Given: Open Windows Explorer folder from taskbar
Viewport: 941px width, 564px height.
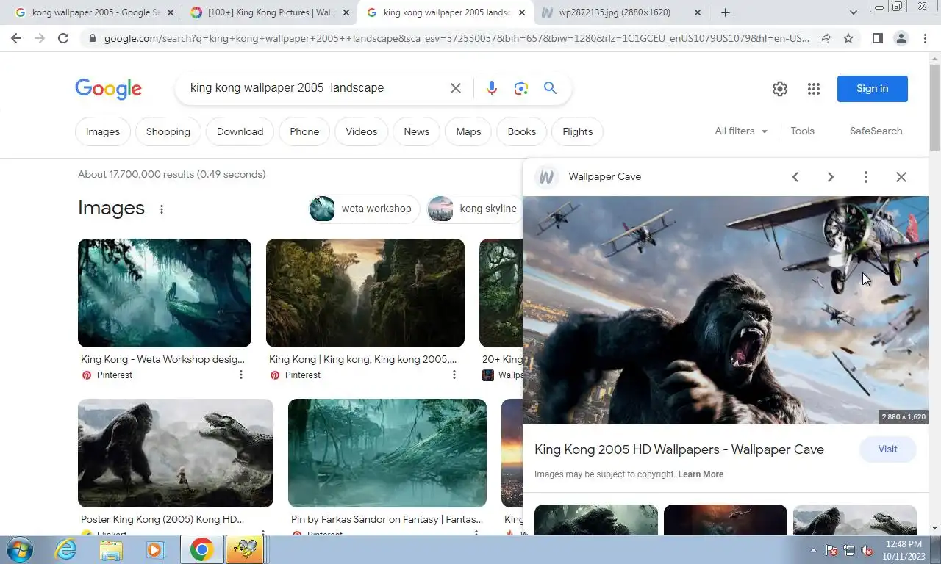Looking at the screenshot, I should [111, 549].
